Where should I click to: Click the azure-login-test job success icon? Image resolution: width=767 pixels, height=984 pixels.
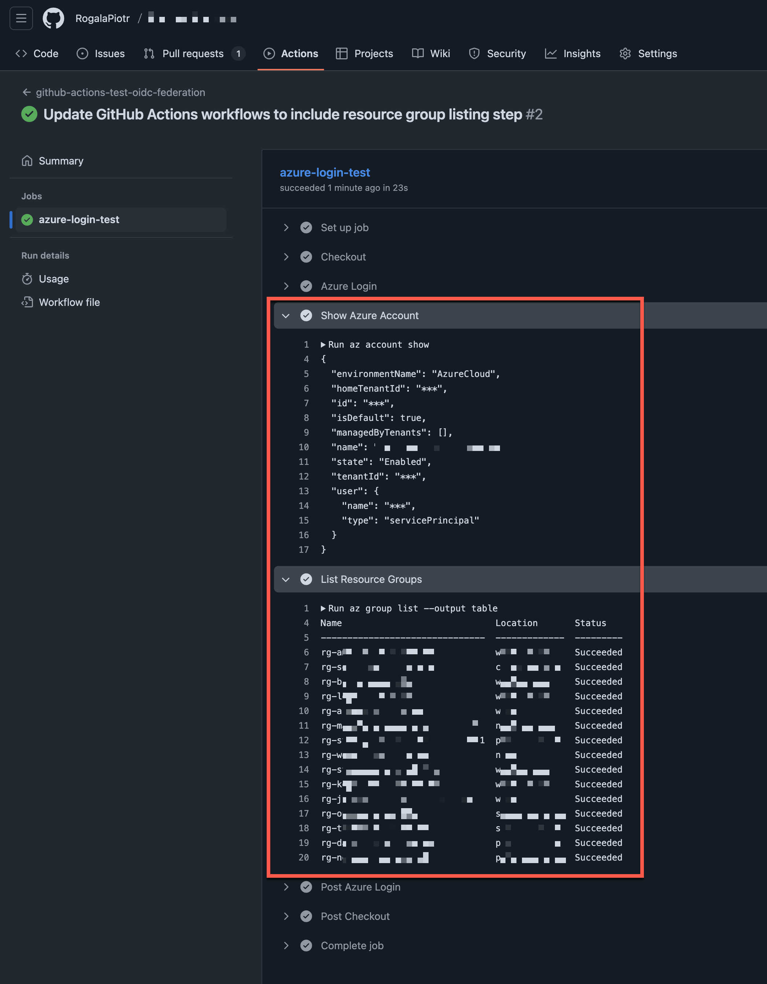(x=27, y=220)
